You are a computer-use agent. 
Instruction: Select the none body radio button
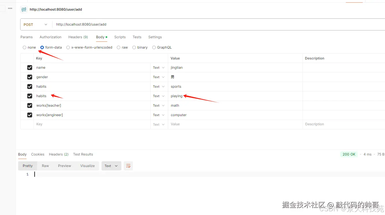(x=25, y=47)
